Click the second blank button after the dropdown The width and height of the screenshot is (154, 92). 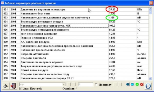pyautogui.click(x=74, y=85)
